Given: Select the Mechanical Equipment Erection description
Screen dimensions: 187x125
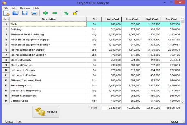Looking at the screenshot, I should 48,45.
